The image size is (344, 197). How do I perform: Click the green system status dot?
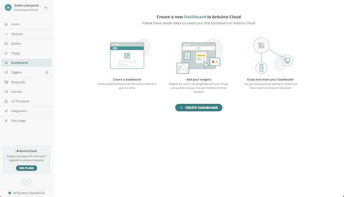[x=9, y=193]
